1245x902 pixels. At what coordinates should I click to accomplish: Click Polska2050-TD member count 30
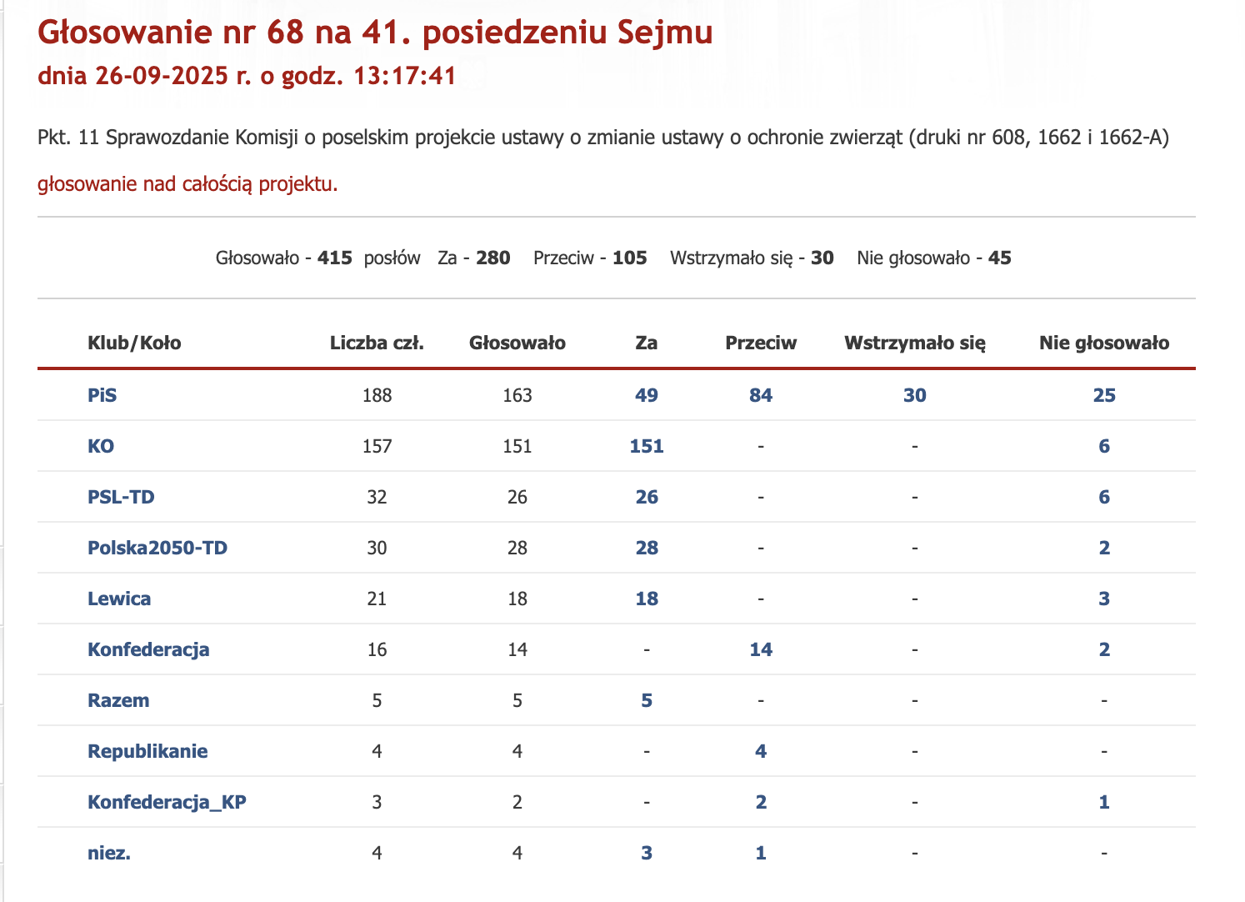coord(377,548)
